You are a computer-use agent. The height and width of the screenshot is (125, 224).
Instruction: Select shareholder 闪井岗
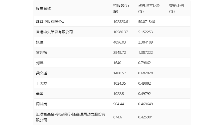41,104
